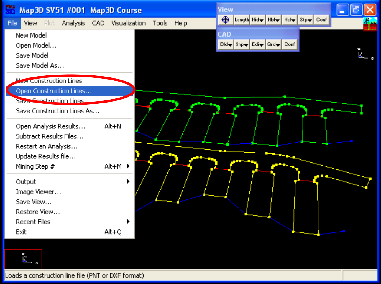This screenshot has height=284, width=381.
Task: Choose Open Analysis Results...
Action: (69, 126)
